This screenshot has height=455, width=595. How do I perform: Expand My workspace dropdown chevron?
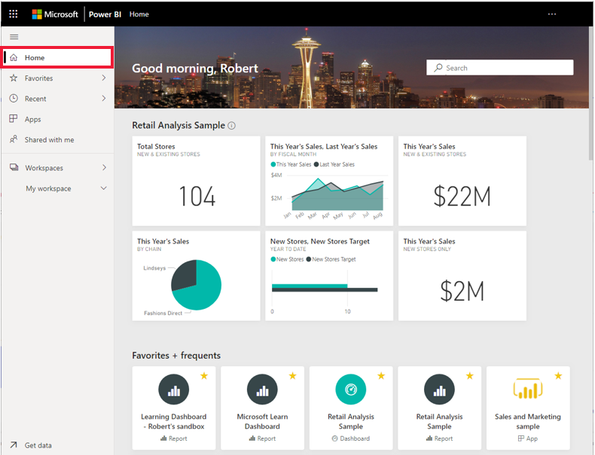[104, 188]
